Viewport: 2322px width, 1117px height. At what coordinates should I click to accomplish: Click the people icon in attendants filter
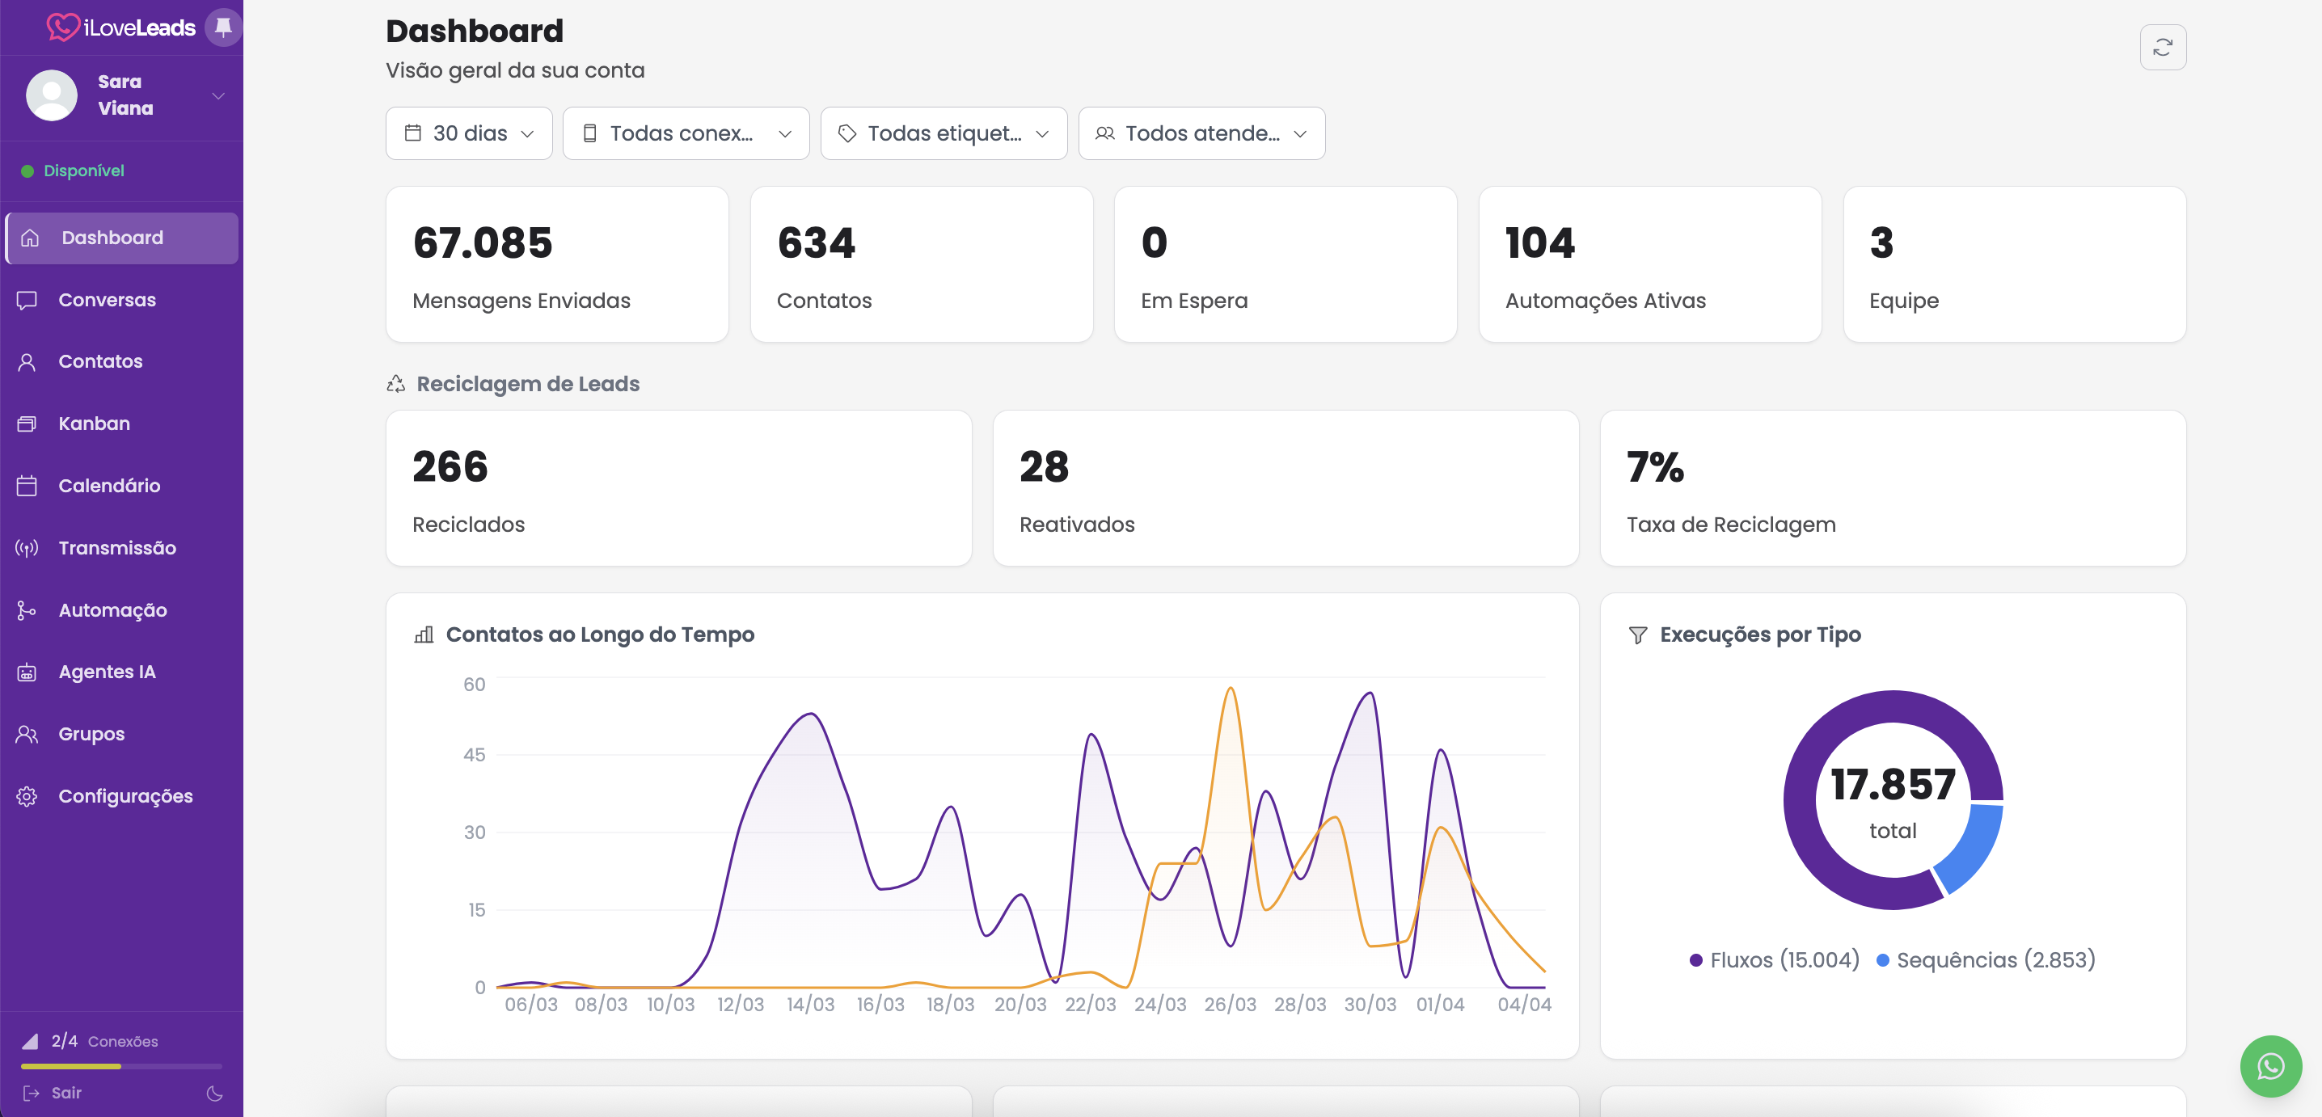click(1105, 133)
